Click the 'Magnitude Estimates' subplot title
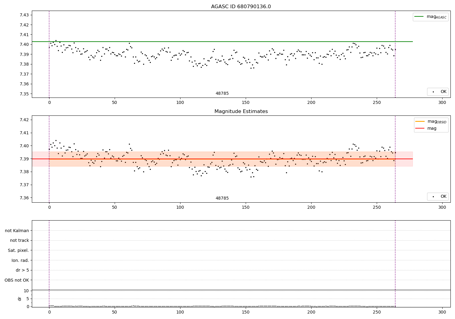This screenshot has width=455, height=319. [241, 111]
